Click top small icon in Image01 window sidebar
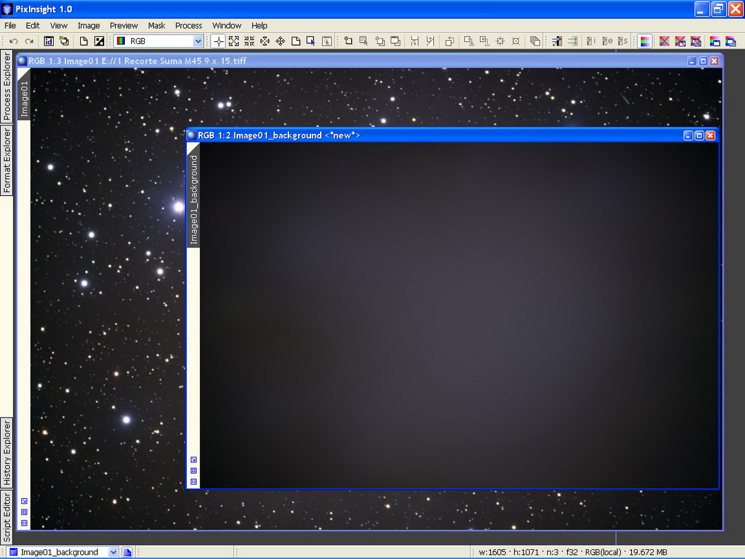Image resolution: width=745 pixels, height=559 pixels. pyautogui.click(x=24, y=501)
